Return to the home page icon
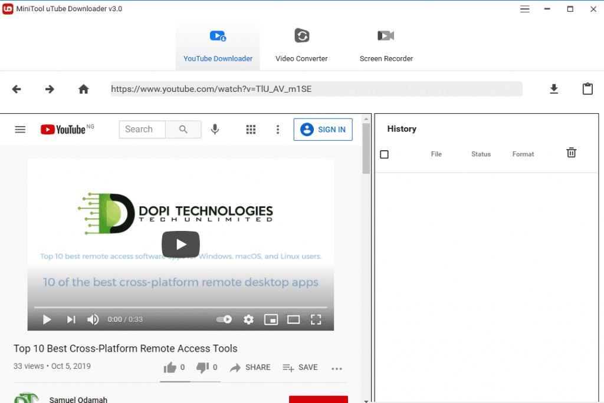Image resolution: width=604 pixels, height=403 pixels. point(83,88)
